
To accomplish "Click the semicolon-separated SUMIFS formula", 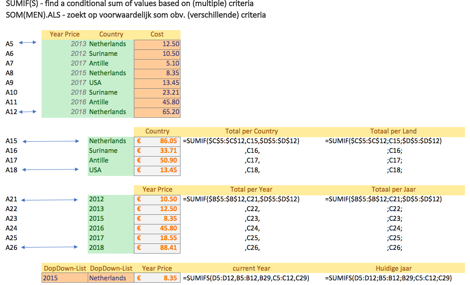I will pos(388,278).
